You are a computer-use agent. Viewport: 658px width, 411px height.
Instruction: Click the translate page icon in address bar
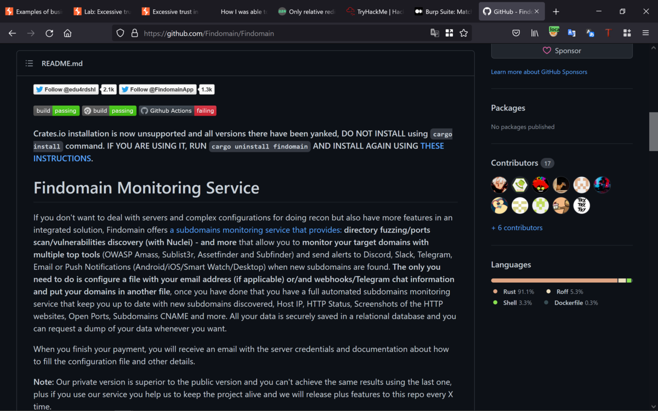click(x=435, y=33)
